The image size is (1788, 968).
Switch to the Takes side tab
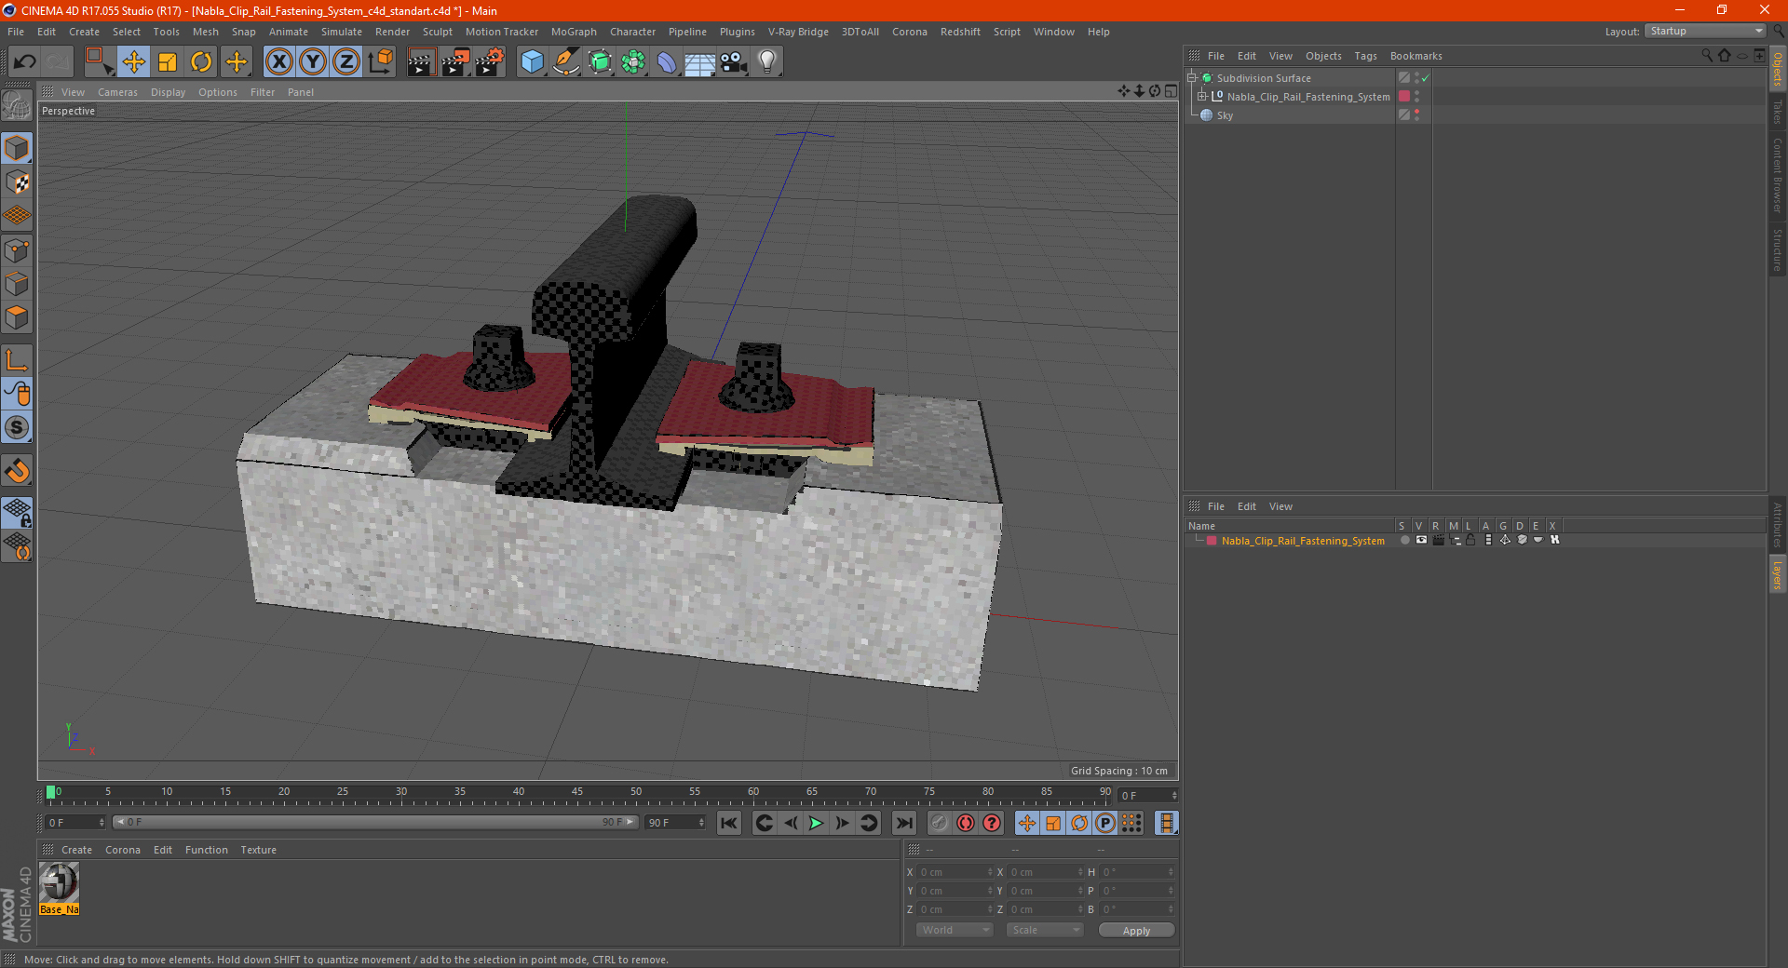(x=1778, y=113)
